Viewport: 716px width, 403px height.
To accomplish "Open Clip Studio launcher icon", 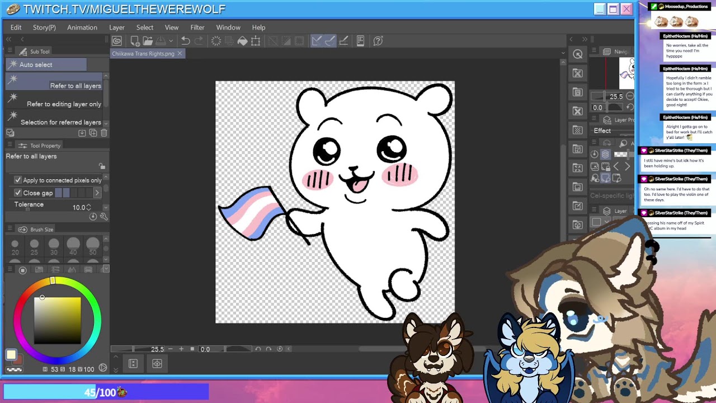I will point(116,41).
